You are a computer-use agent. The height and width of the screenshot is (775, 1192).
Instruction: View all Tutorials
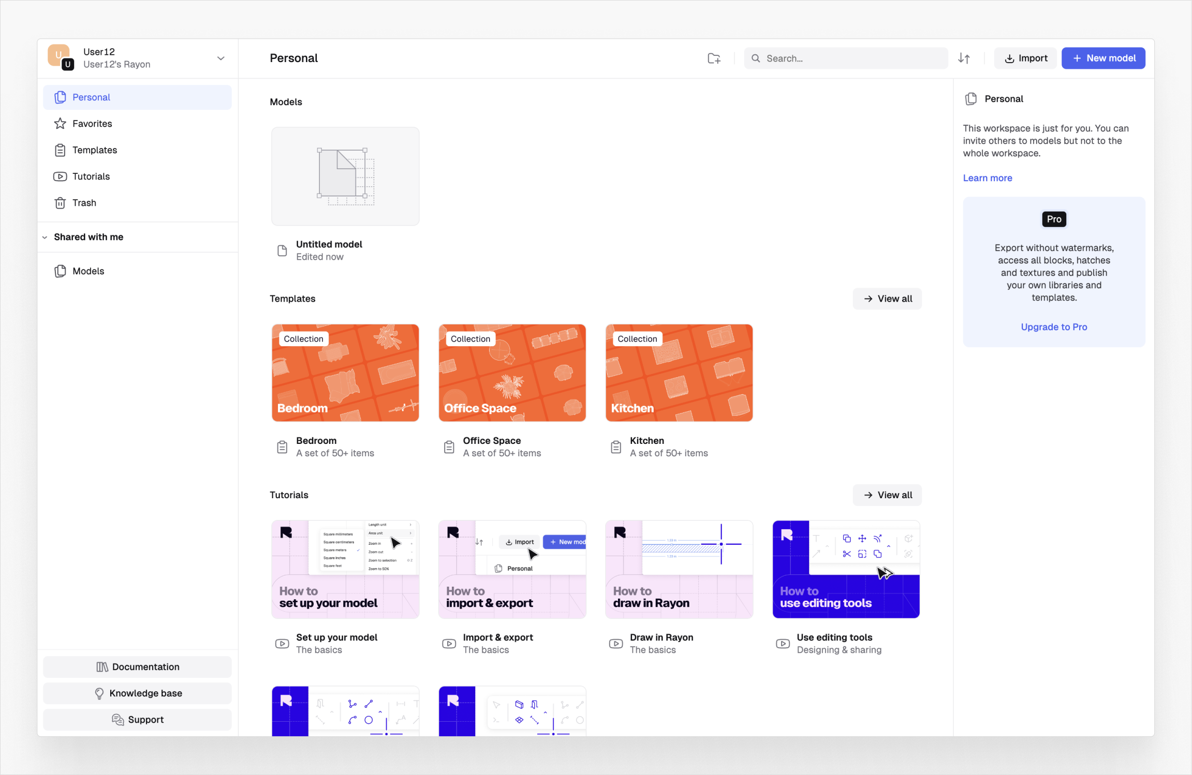tap(887, 495)
